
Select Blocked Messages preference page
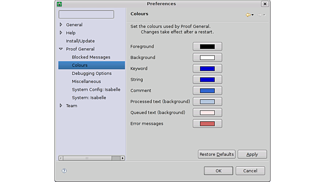(91, 57)
